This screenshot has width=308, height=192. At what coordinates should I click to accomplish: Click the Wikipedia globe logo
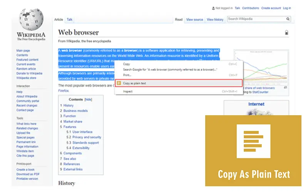(31, 19)
